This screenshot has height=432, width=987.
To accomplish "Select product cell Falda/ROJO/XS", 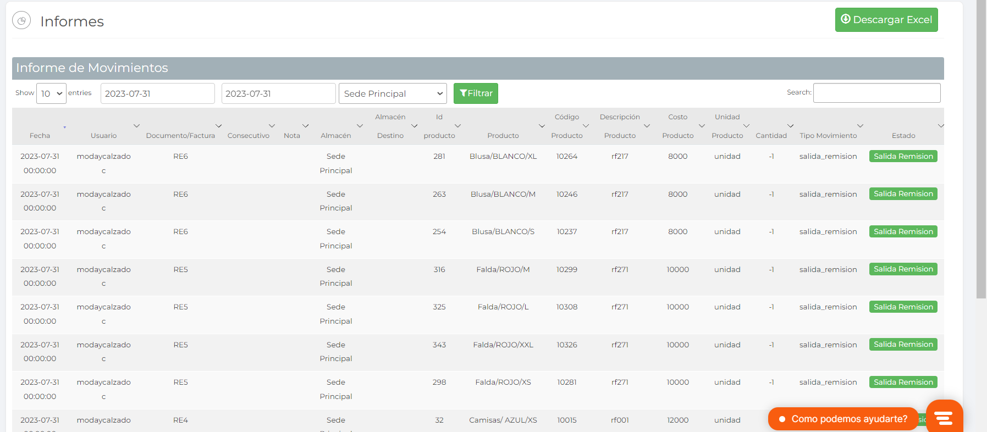I will [503, 383].
